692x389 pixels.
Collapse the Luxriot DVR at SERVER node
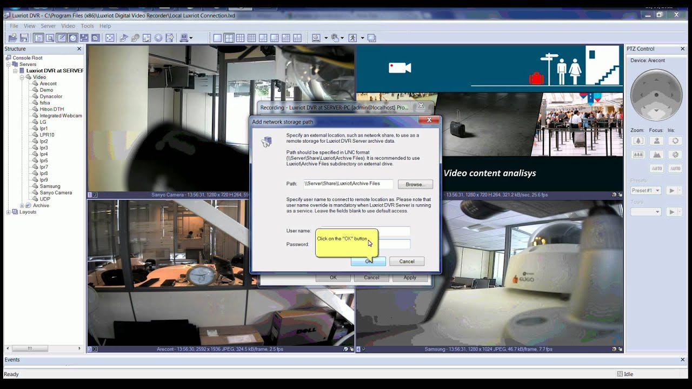click(x=16, y=71)
